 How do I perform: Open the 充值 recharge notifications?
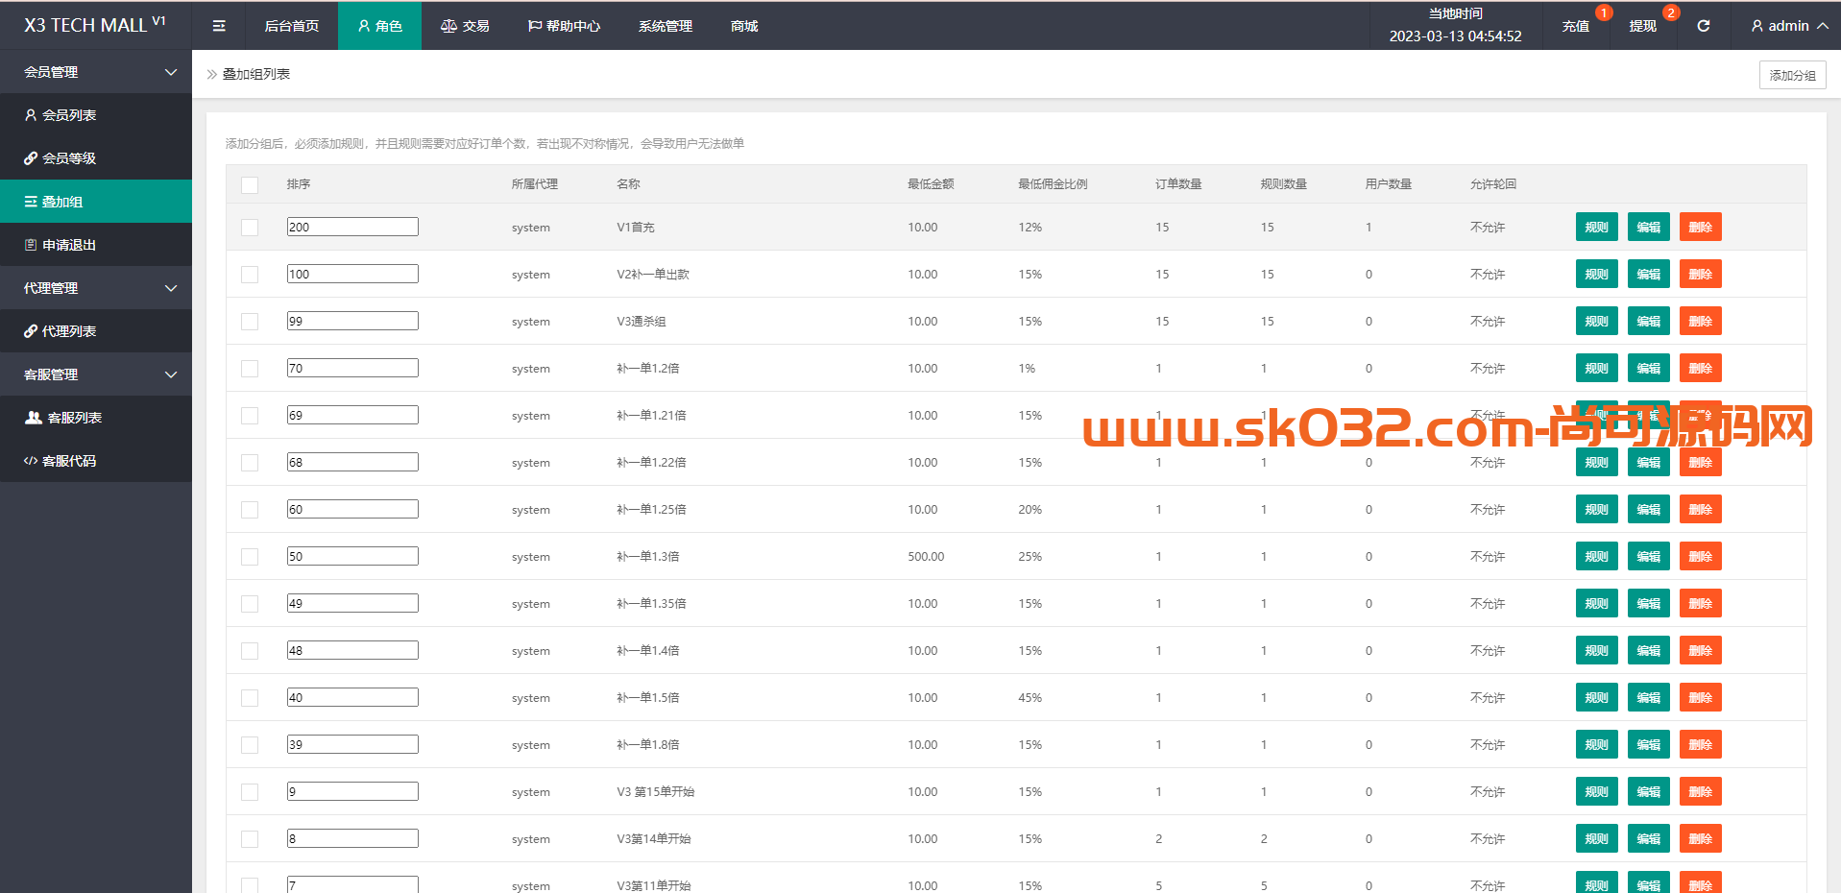pyautogui.click(x=1575, y=26)
